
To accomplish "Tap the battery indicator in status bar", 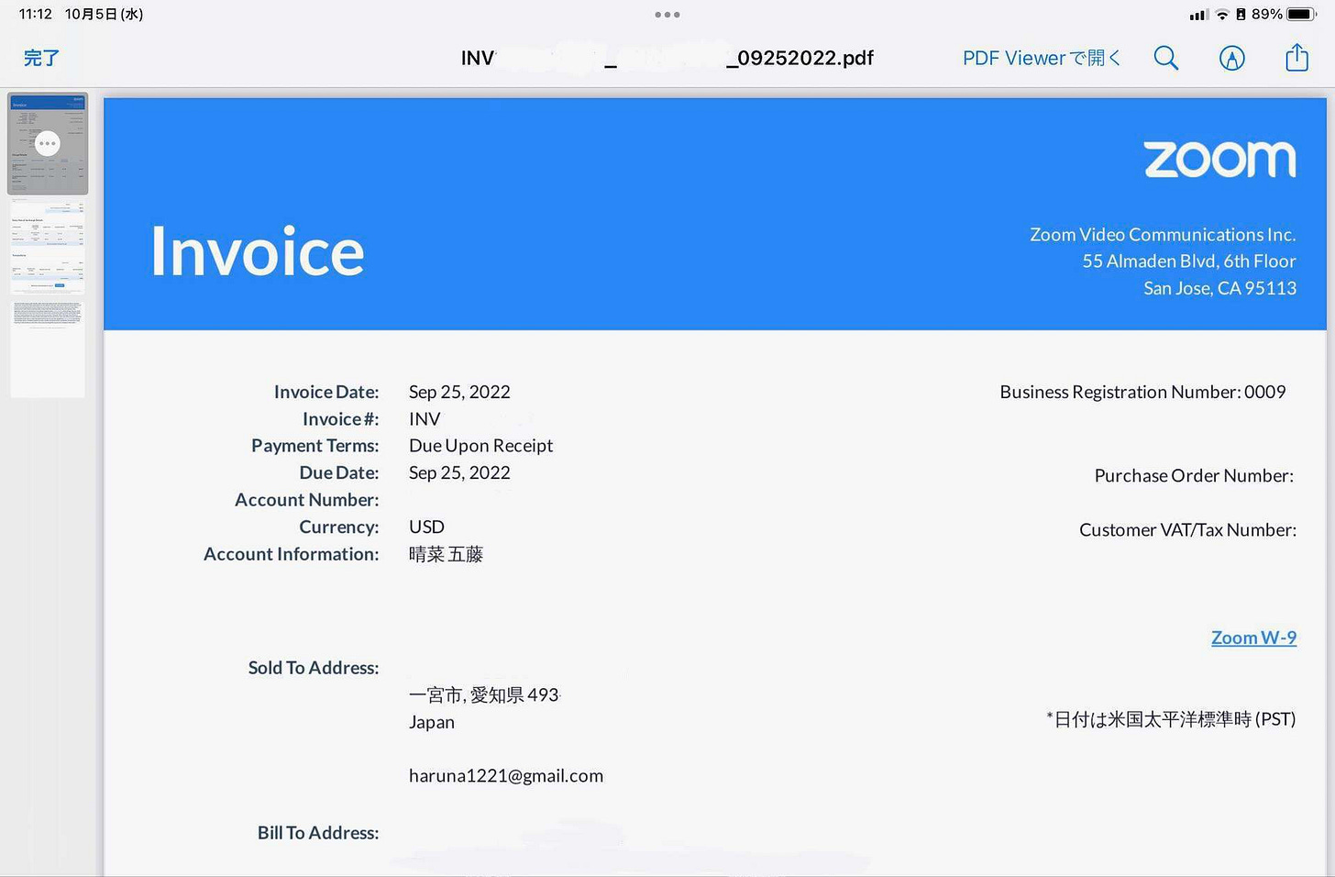I will click(1302, 14).
